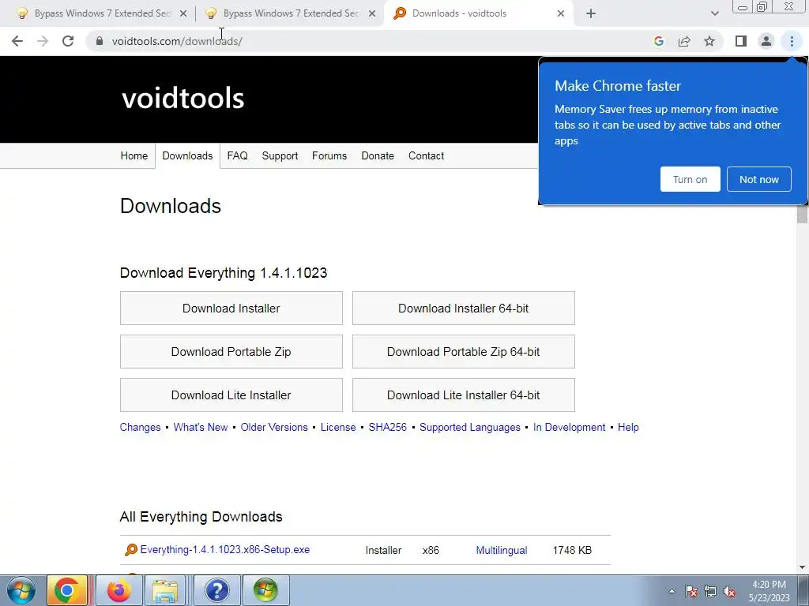Open the Action Center flag tray icon
Viewport: 809px width, 606px height.
click(x=691, y=591)
